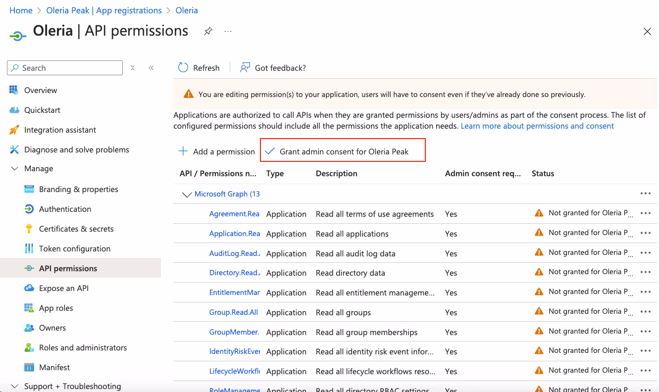Click the Refresh icon in the toolbar

click(183, 68)
